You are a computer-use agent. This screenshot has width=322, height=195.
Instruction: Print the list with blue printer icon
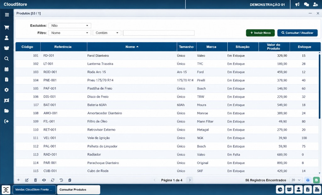tap(308, 180)
